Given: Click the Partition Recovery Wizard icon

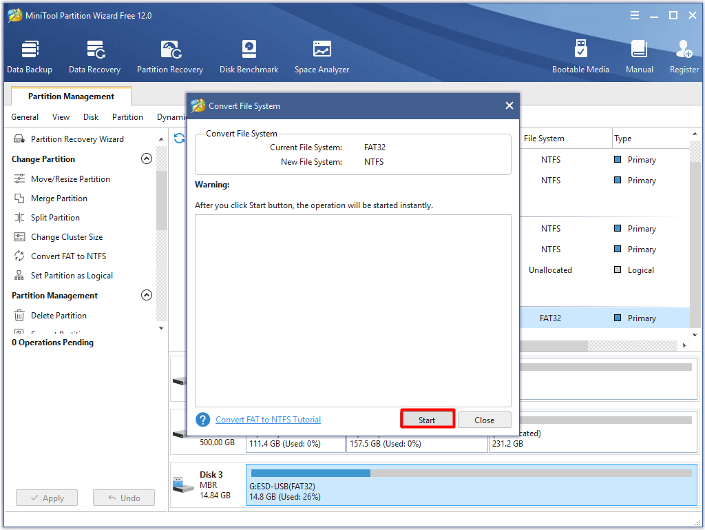Looking at the screenshot, I should click(x=19, y=139).
